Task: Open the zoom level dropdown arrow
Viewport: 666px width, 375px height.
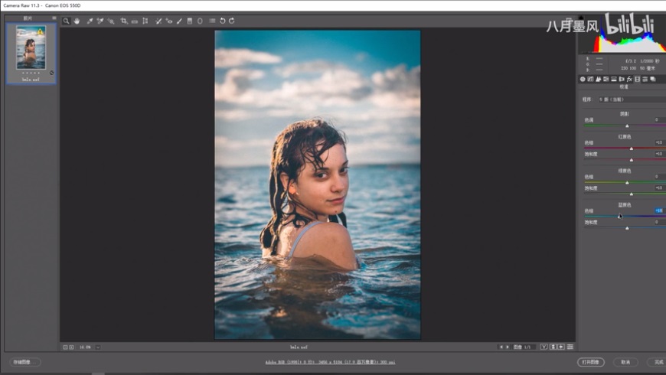Action: (x=98, y=347)
